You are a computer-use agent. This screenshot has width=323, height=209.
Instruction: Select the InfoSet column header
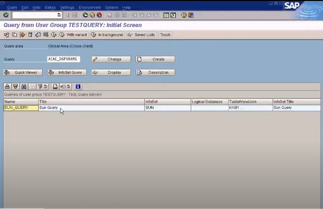pos(168,102)
